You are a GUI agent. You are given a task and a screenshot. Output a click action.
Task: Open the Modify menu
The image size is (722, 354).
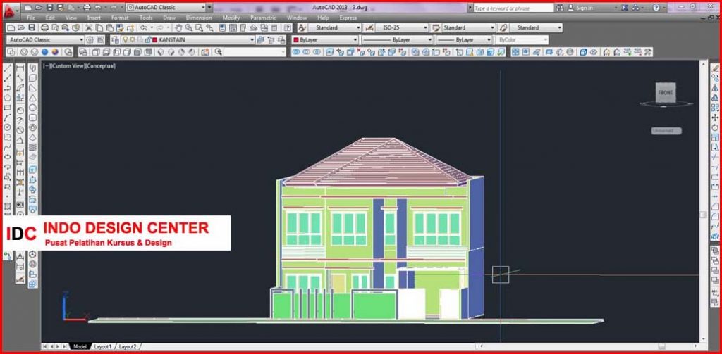(x=231, y=18)
